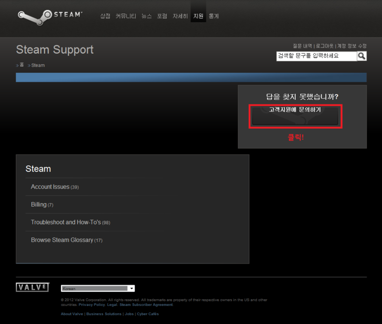Viewport: 382px width, 324px height.
Task: Open the 뉴스 news menu
Action: click(x=147, y=16)
